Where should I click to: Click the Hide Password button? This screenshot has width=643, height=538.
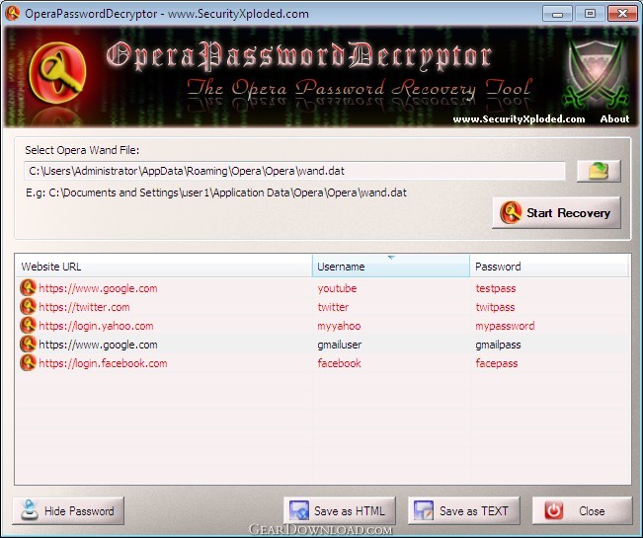(x=68, y=511)
